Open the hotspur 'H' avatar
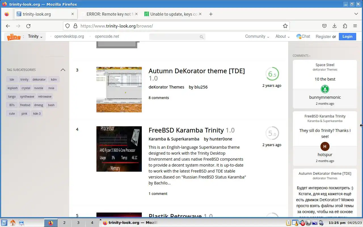 [325, 146]
